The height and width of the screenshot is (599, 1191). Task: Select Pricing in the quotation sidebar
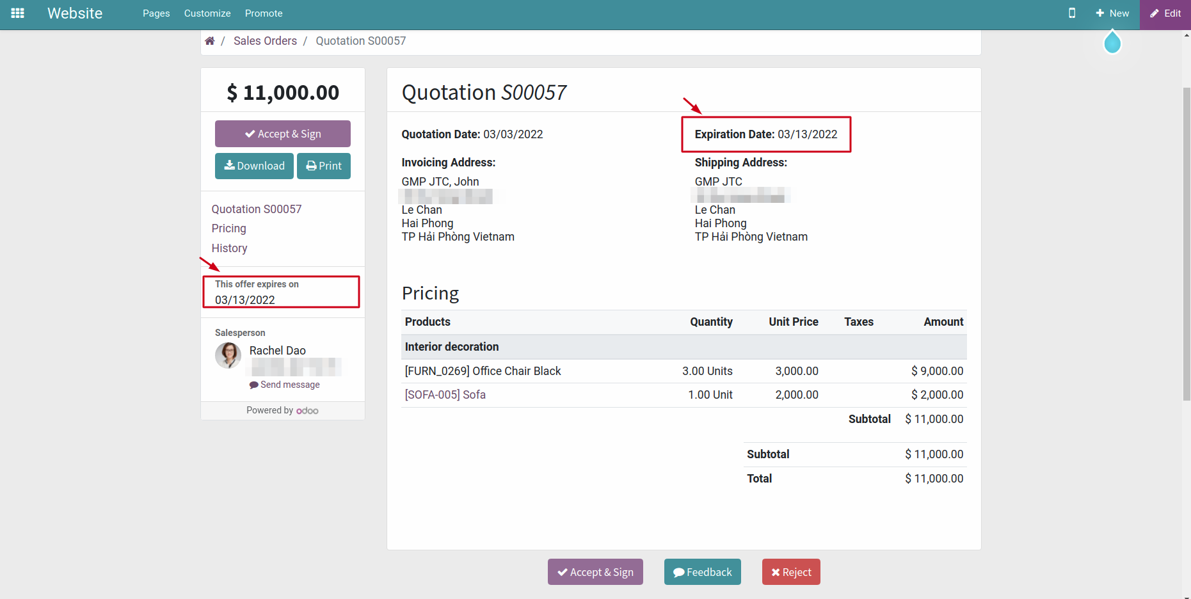point(228,228)
